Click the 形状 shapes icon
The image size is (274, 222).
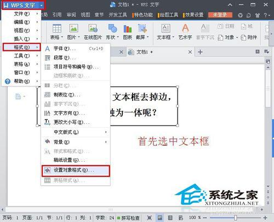pyautogui.click(x=112, y=29)
